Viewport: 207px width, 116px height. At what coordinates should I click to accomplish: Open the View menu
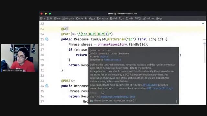point(57,18)
